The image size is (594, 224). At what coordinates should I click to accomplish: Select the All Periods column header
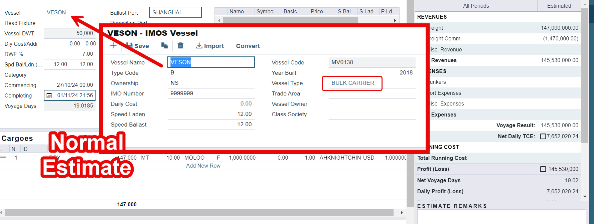coord(476,6)
